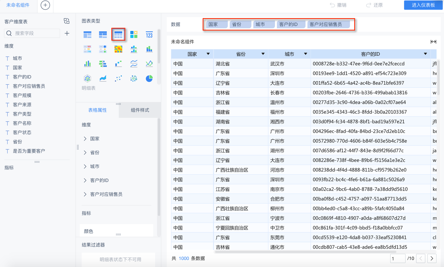444x267 pixels.
Task: Go to the next results page
Action: pyautogui.click(x=432, y=258)
